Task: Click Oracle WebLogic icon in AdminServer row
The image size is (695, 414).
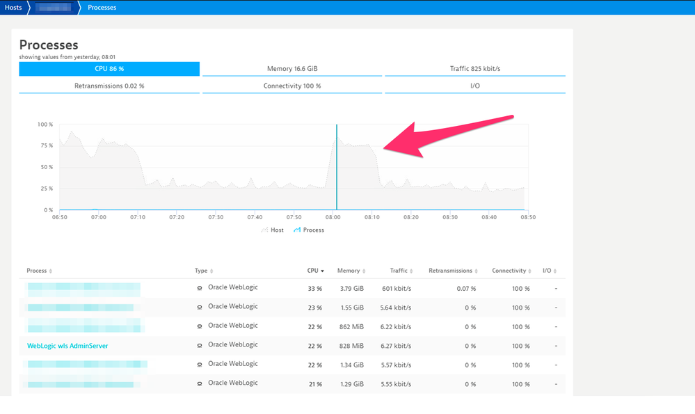Action: [x=200, y=345]
